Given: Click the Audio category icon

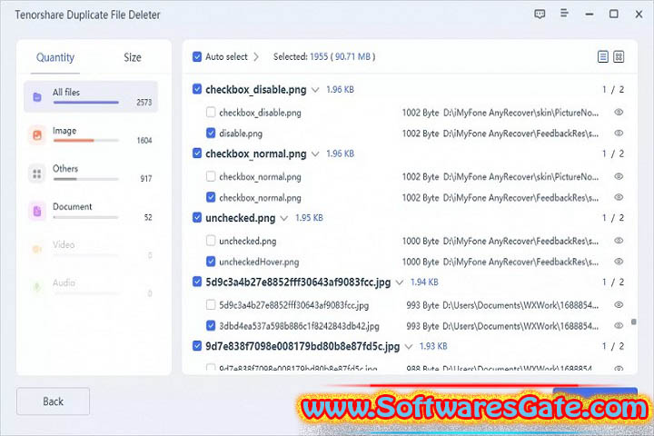Looking at the screenshot, I should point(37,287).
